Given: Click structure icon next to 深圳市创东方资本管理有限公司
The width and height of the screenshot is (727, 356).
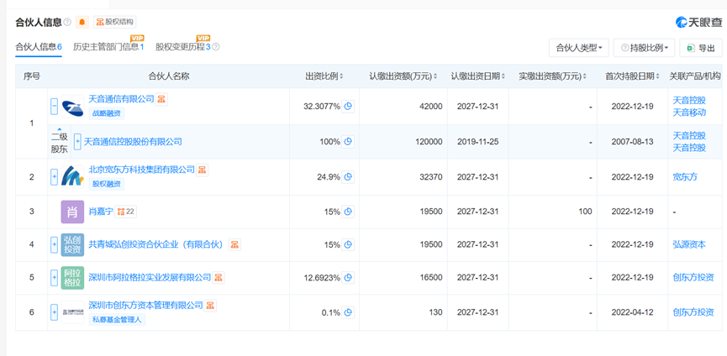Looking at the screenshot, I should point(210,305).
